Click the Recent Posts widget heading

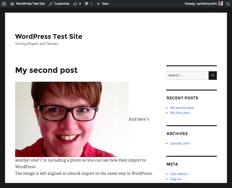click(x=182, y=98)
